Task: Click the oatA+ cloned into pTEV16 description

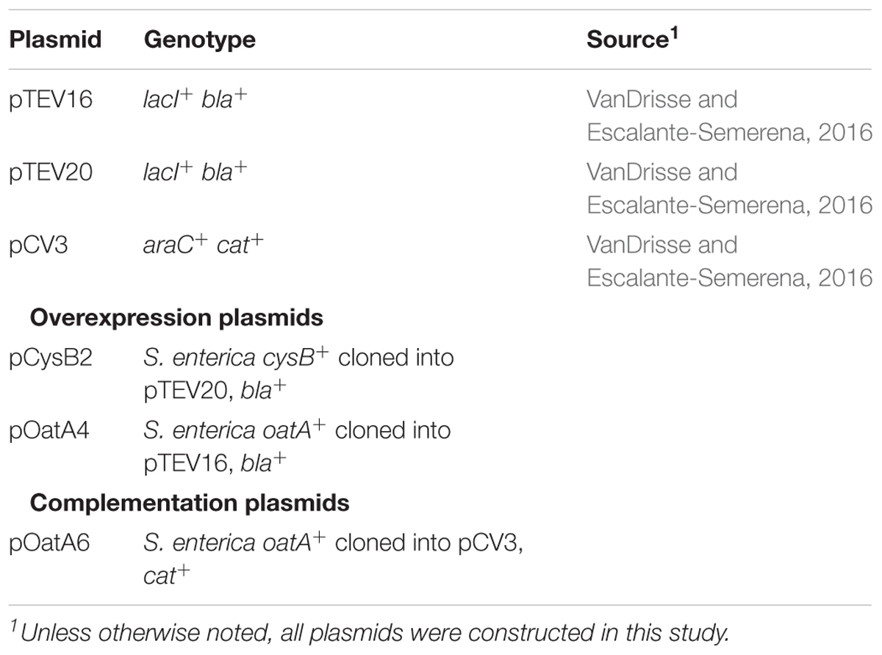Action: [x=297, y=446]
